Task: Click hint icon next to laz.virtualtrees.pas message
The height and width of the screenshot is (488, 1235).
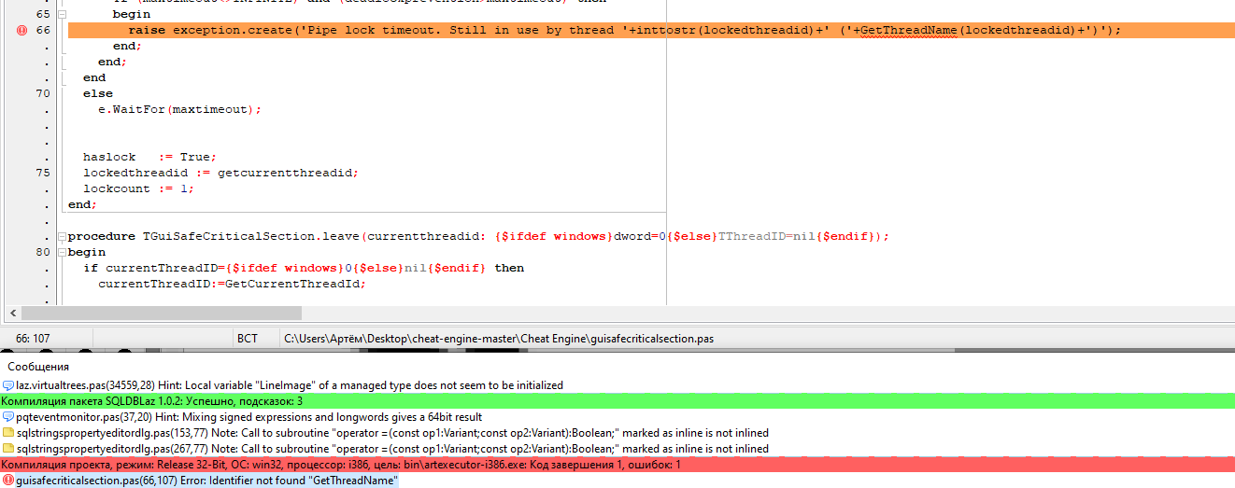Action: 8,385
